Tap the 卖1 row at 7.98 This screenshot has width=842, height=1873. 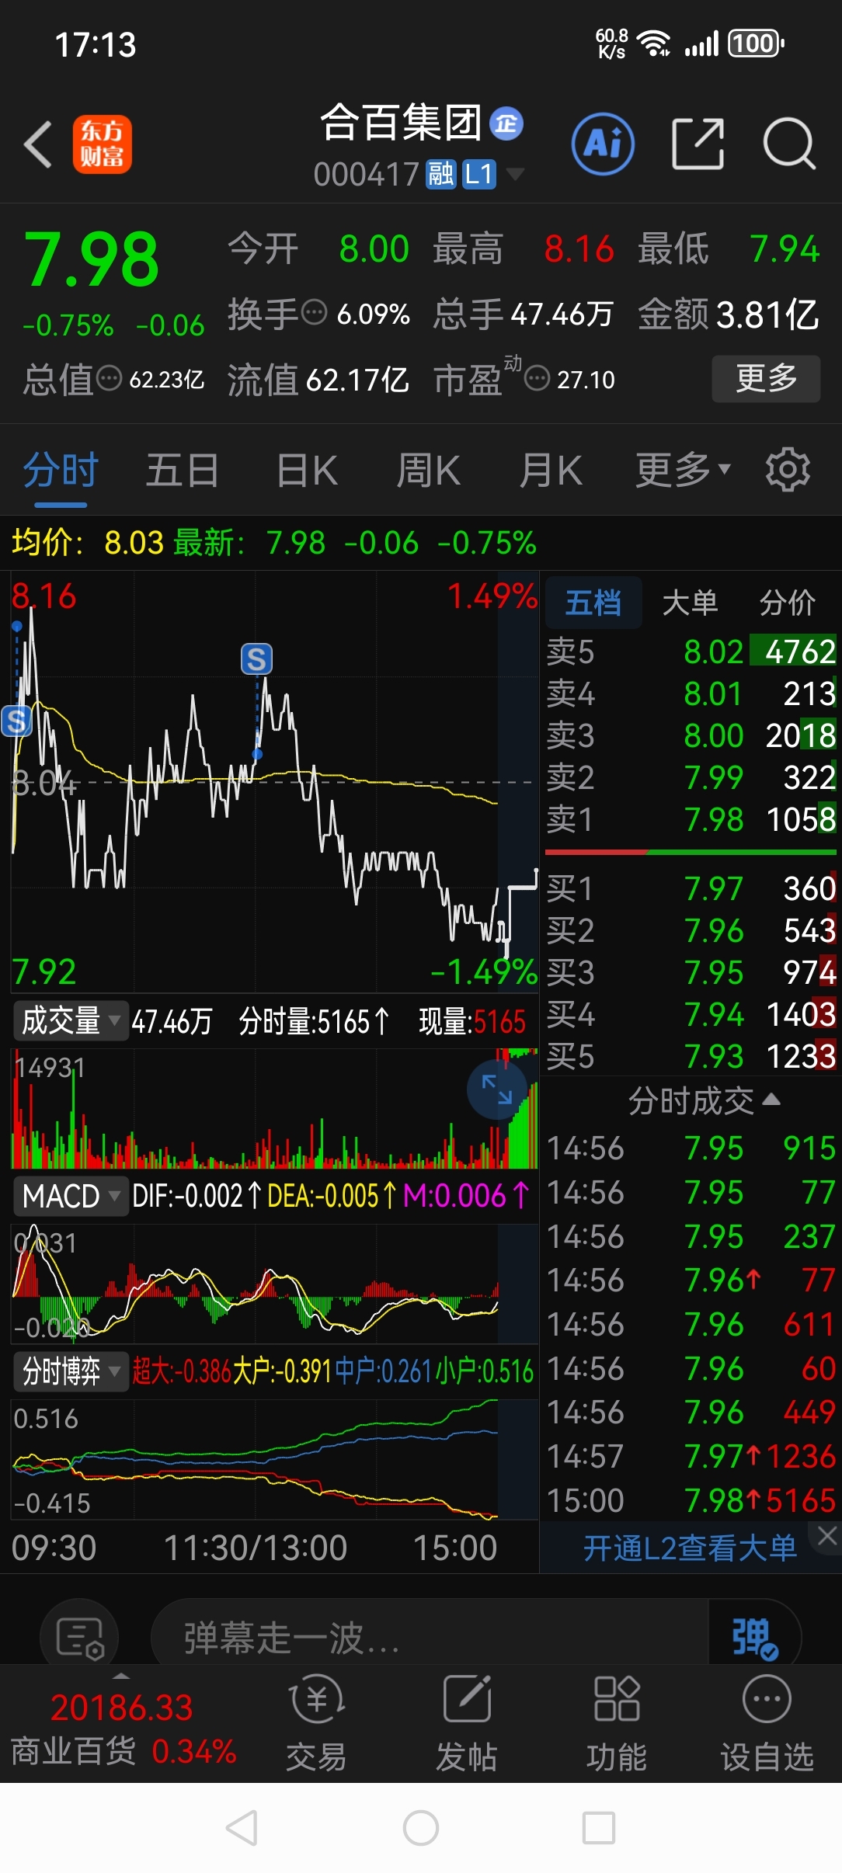[691, 819]
